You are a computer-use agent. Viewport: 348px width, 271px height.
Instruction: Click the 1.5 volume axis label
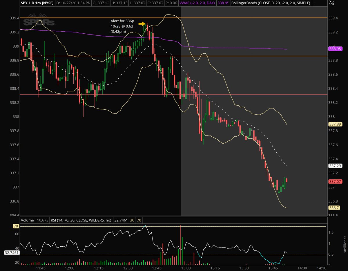coord(331,232)
